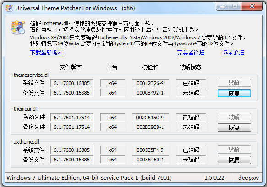The height and width of the screenshot is (187, 267).
Task: Click the 检验和 column header
Action: click(150, 67)
